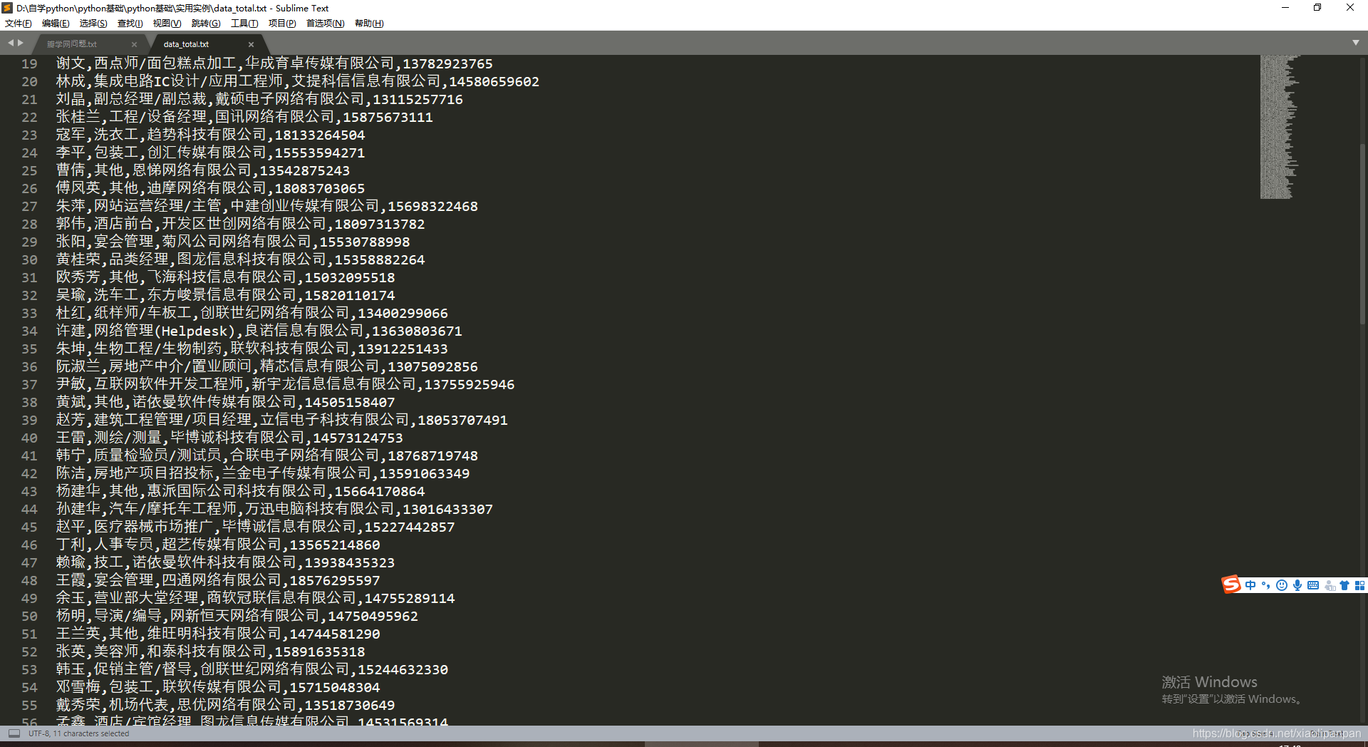Open the 项目(P) menu
Viewport: 1368px width, 747px height.
coord(282,24)
